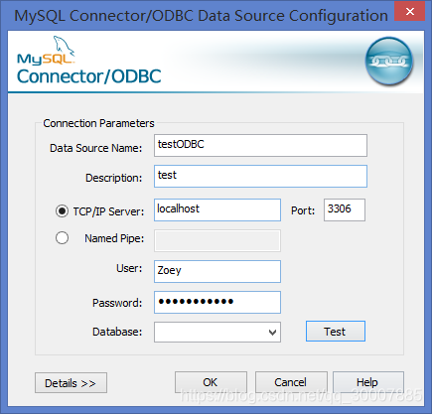
Task: Click the Connection Parameters group label
Action: (x=98, y=123)
